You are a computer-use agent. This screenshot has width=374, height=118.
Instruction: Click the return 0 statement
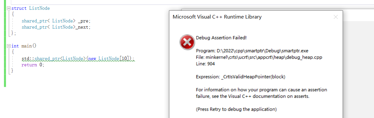33,65
